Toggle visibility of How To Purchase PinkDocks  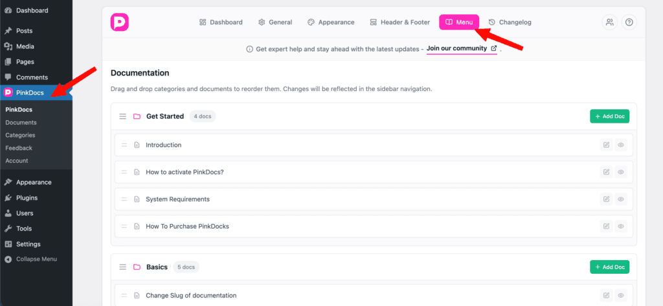[x=621, y=227]
